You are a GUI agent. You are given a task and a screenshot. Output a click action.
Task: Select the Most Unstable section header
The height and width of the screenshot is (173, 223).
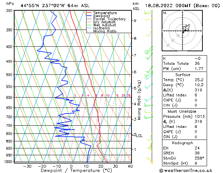(183, 111)
